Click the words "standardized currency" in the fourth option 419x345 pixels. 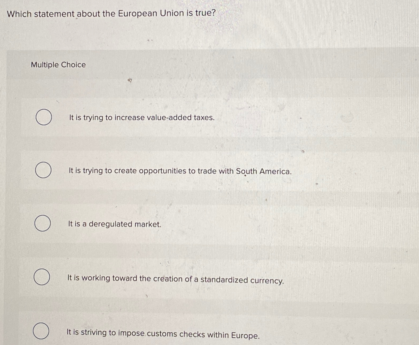point(242,280)
